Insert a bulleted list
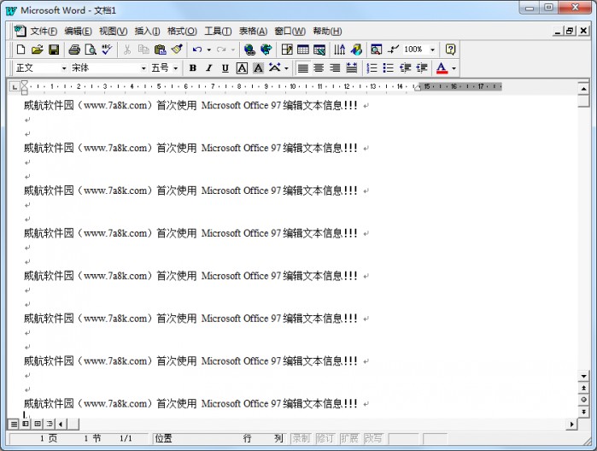This screenshot has width=597, height=451. tap(389, 68)
